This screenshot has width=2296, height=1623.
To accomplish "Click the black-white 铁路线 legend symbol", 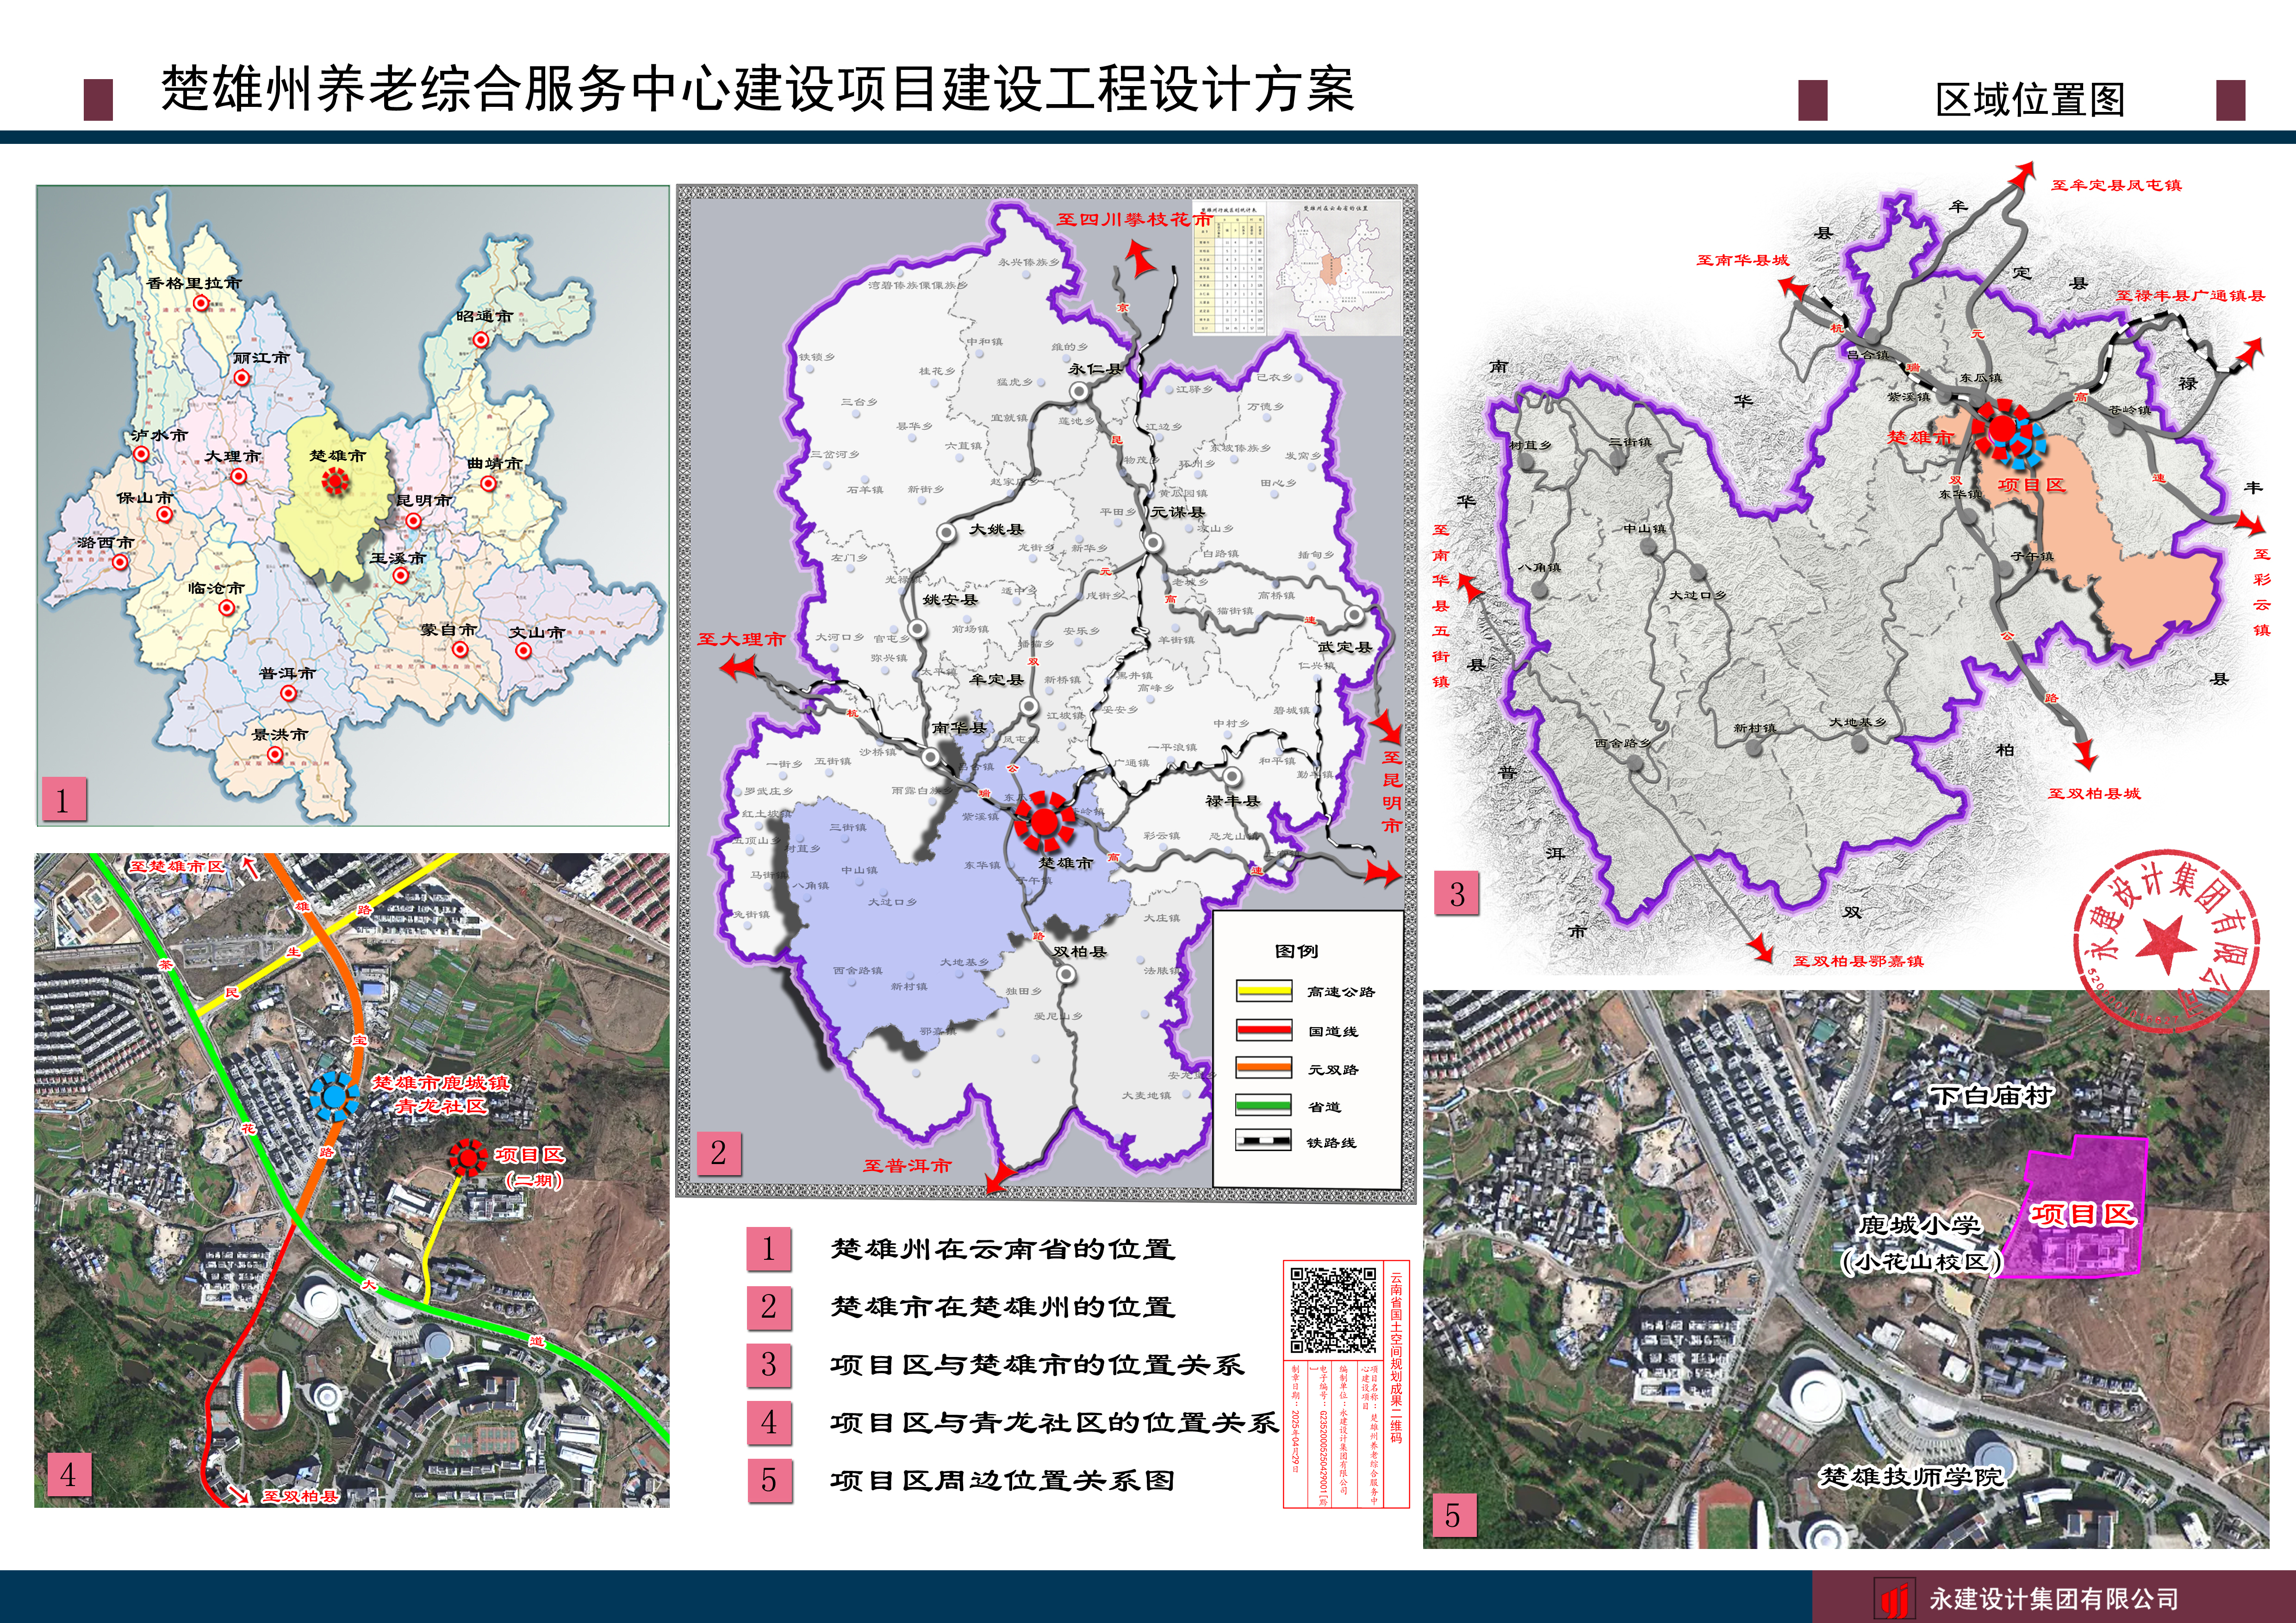I will (1263, 1141).
